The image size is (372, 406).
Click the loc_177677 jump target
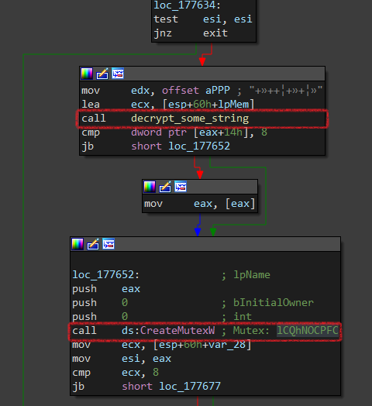(x=190, y=387)
